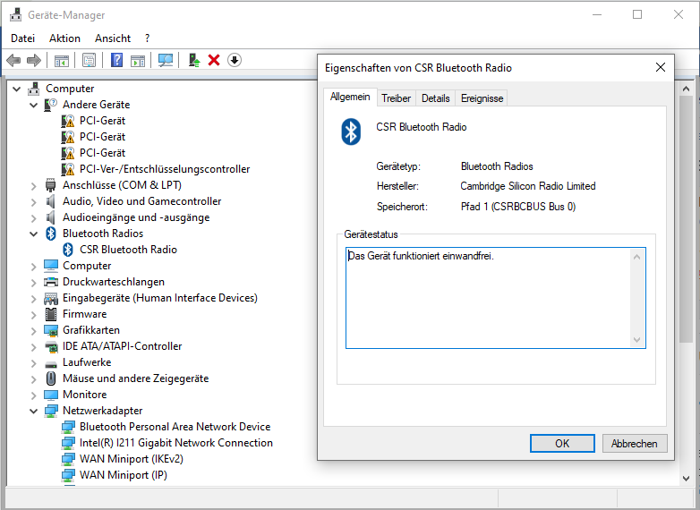Open the Datei menu

tap(22, 38)
